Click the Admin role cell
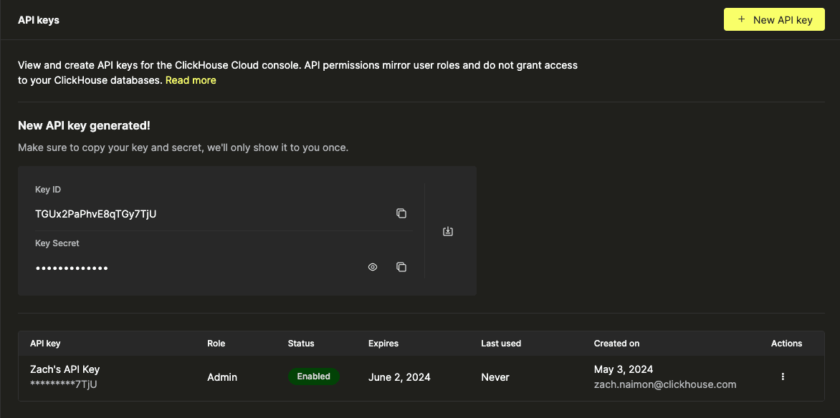840x418 pixels. pos(222,377)
